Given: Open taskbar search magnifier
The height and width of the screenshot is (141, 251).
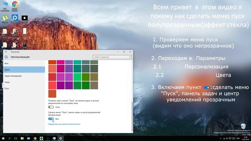Looking at the screenshot, I should pyautogui.click(x=9, y=138).
